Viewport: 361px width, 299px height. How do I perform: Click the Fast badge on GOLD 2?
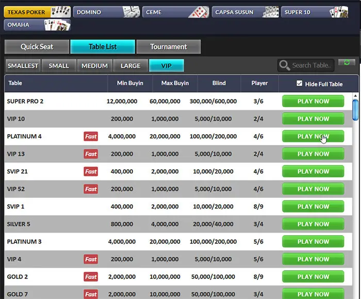(x=91, y=276)
